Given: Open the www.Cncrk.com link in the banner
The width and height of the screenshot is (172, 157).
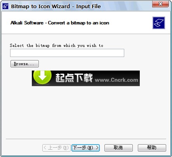Looking at the screenshot, I should coord(116,80).
